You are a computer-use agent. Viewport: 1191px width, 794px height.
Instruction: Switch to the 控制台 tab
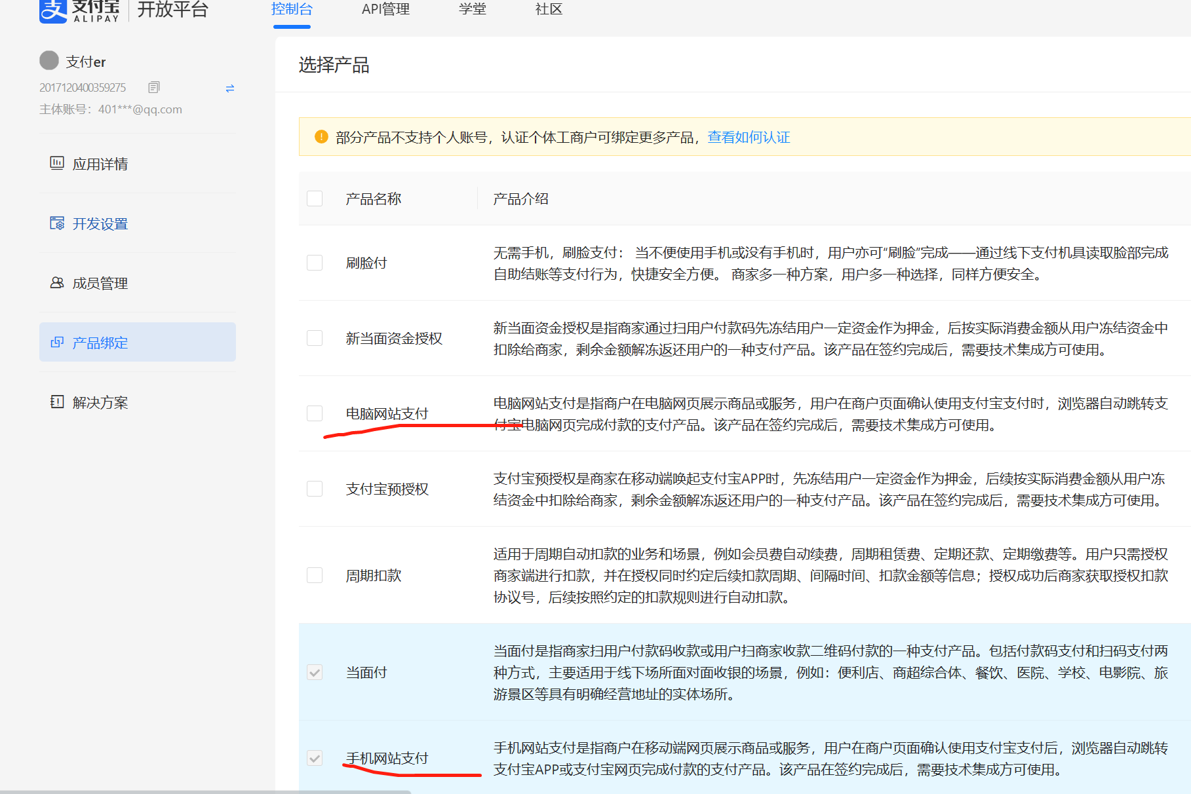click(x=292, y=9)
